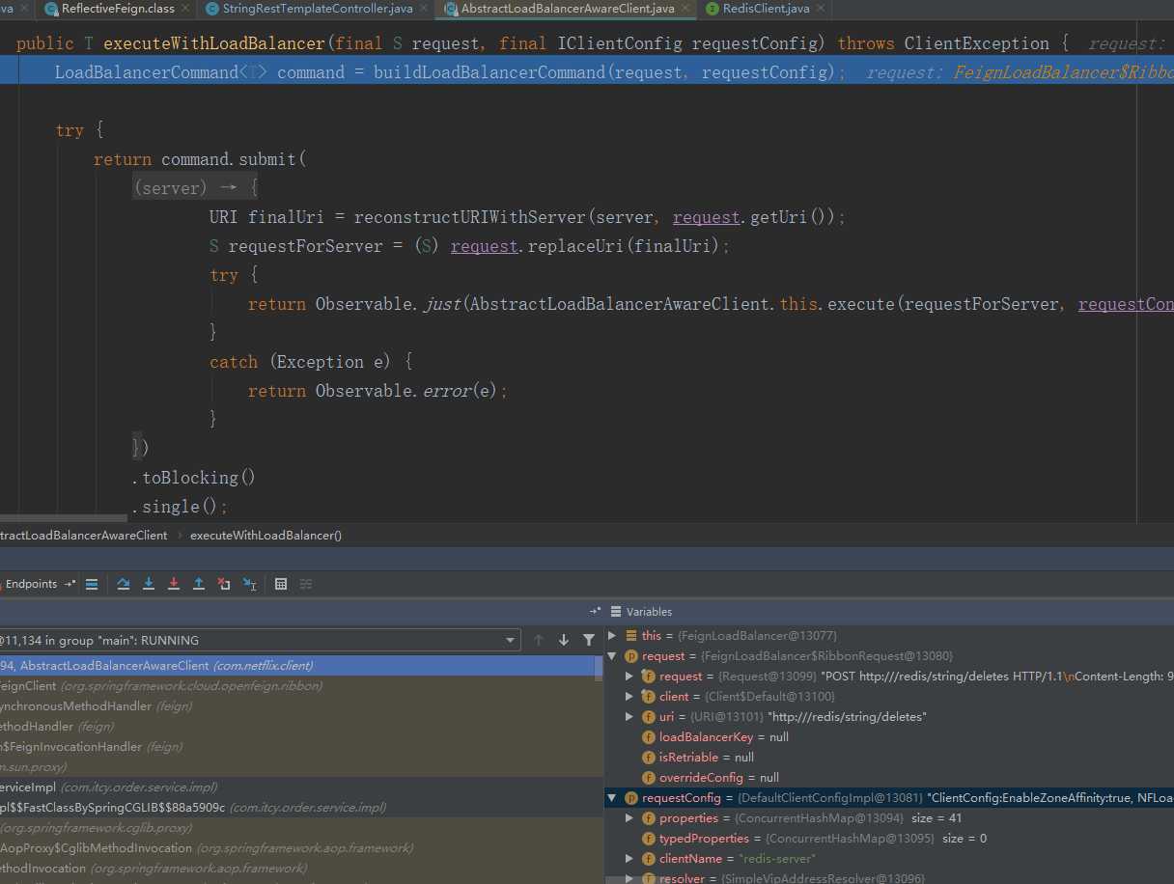Click the Step Into debugger icon

[149, 584]
